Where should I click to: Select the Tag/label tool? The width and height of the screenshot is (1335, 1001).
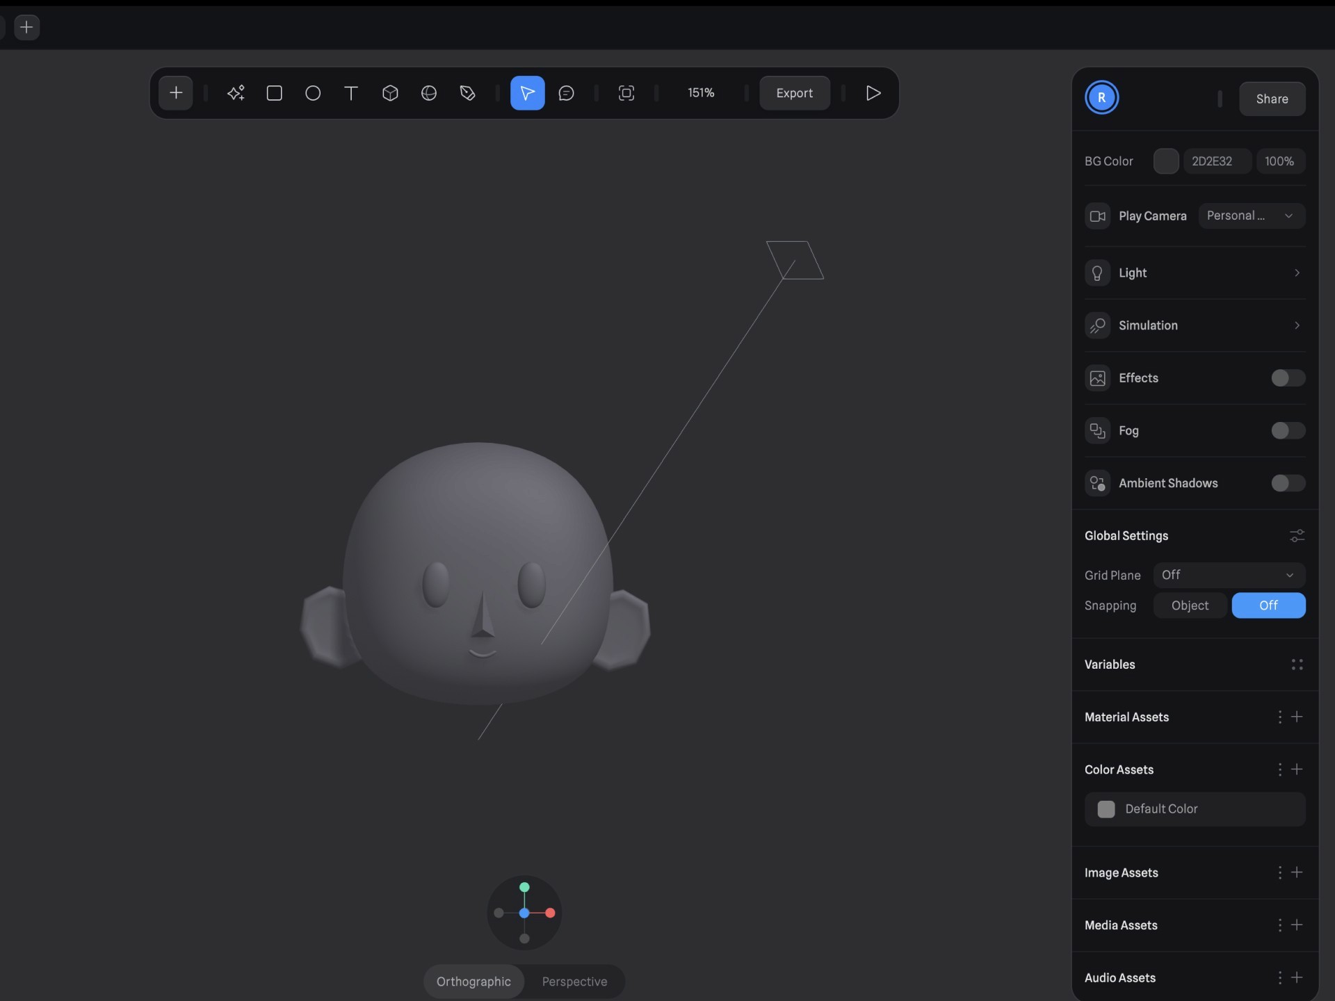[466, 92]
